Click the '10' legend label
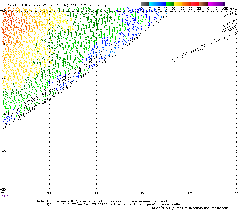 [x=158, y=9]
